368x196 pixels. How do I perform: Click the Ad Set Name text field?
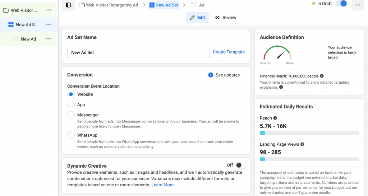point(138,52)
